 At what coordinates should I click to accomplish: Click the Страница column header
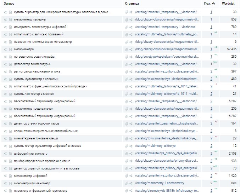pos(132,4)
